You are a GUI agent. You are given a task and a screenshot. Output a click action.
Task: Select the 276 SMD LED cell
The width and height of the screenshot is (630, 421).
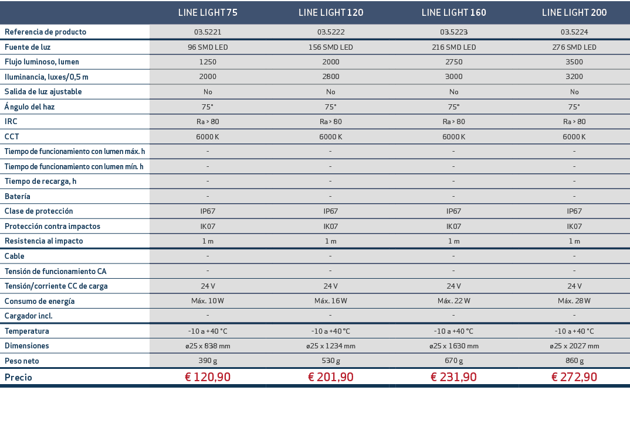[574, 47]
